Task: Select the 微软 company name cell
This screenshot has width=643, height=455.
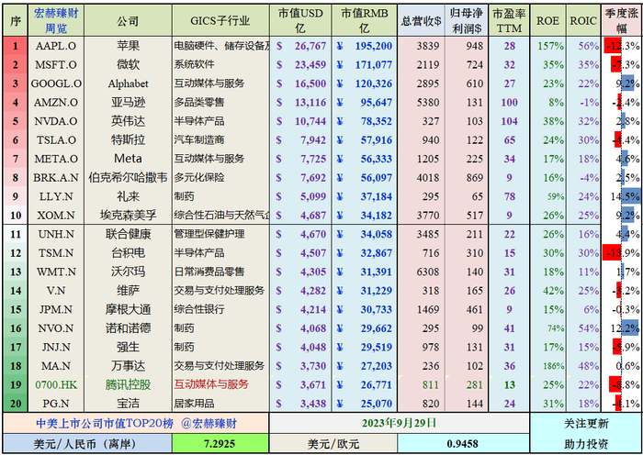Action: tap(128, 65)
